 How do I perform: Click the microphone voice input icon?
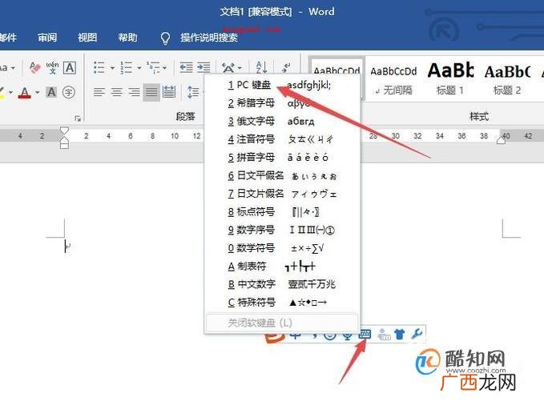[x=348, y=336]
